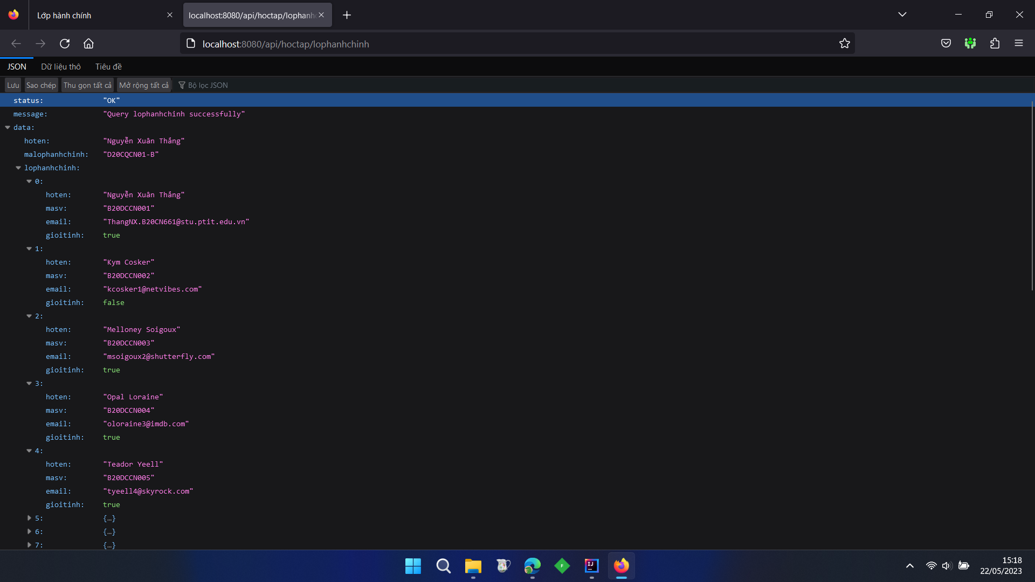
Task: Click the reload page icon
Action: coord(65,44)
